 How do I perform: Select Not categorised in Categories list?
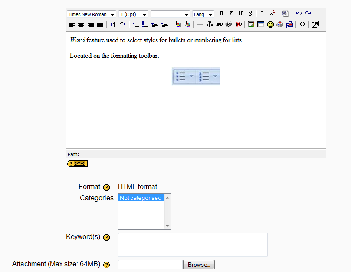141,198
